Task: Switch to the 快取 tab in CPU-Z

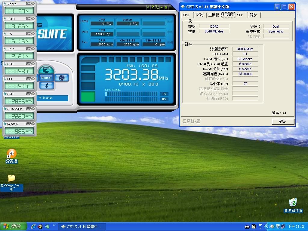Action: click(199, 15)
